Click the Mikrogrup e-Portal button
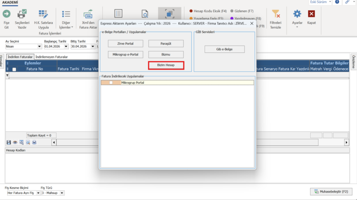The width and height of the screenshot is (357, 200). (126, 54)
